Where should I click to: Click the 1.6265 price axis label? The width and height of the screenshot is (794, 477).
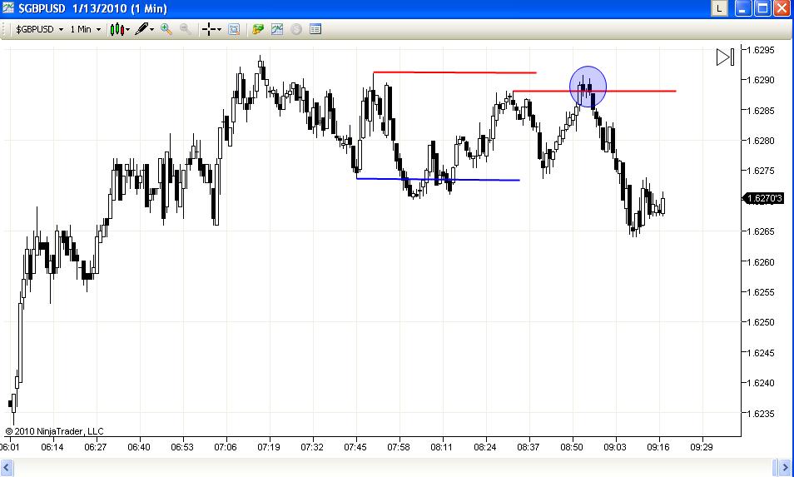click(x=761, y=231)
